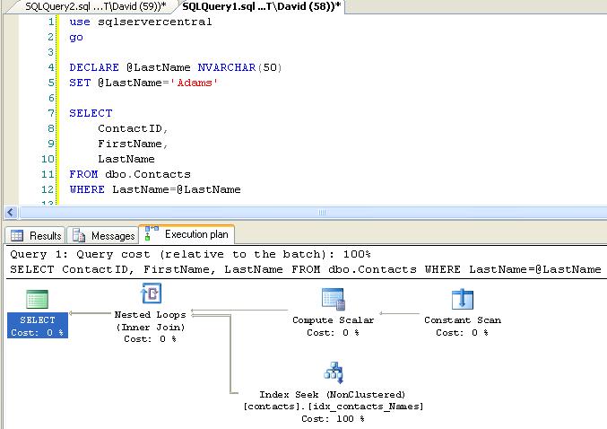The width and height of the screenshot is (607, 429).
Task: Click the idx_contacts_Names index label
Action: [334, 407]
